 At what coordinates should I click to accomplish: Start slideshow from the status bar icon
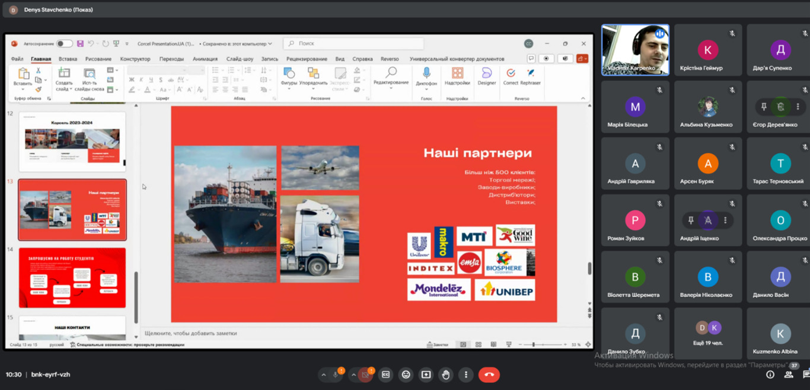[508, 344]
